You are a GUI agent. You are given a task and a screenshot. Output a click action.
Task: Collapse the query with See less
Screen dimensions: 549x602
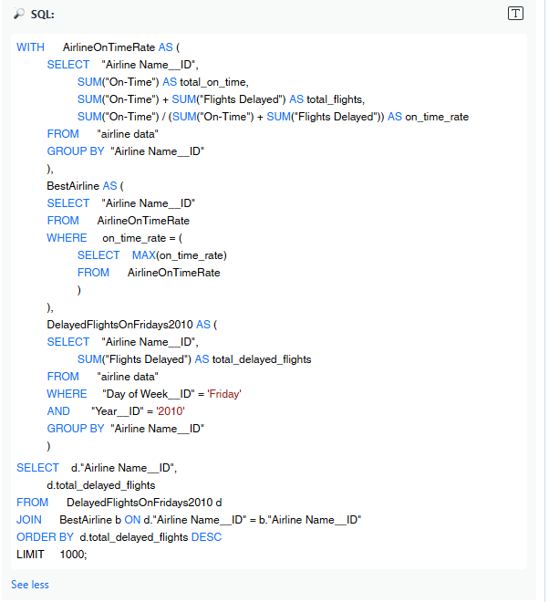(30, 584)
